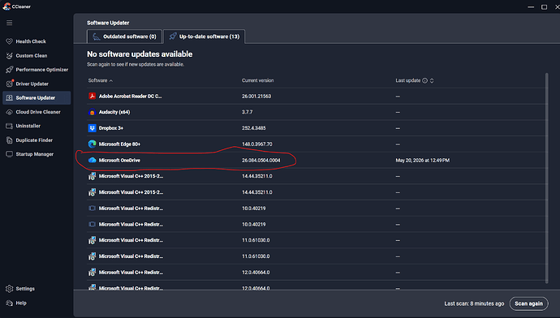Click the Help icon in sidebar
The image size is (560, 318).
click(x=9, y=303)
